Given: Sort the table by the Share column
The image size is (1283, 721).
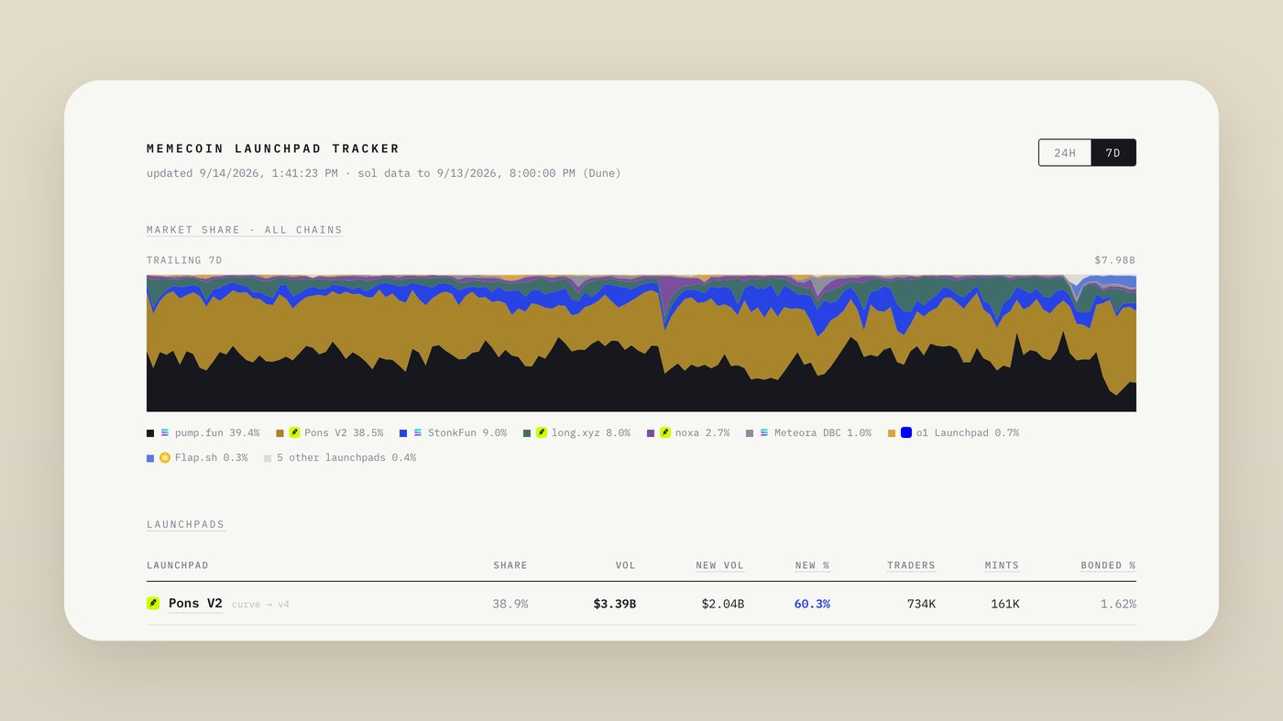Looking at the screenshot, I should 510,565.
